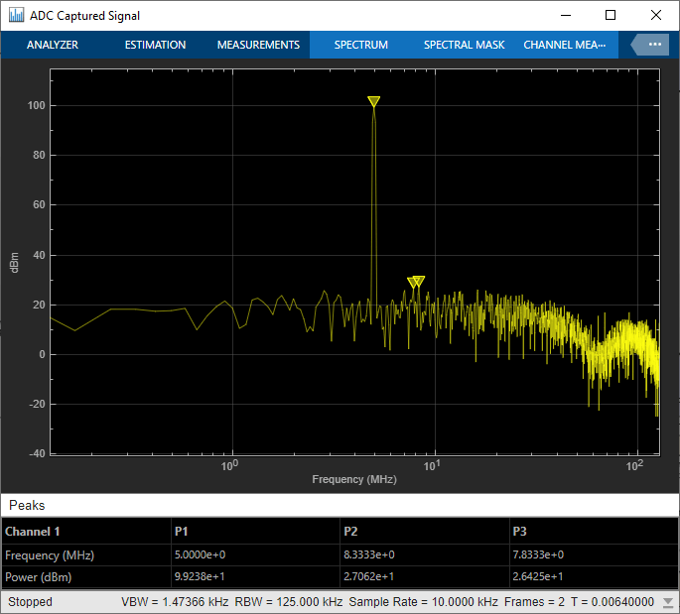Select the P3 peak marker near 7.83 MHz
Viewport: 680px width, 614px height.
coord(413,283)
